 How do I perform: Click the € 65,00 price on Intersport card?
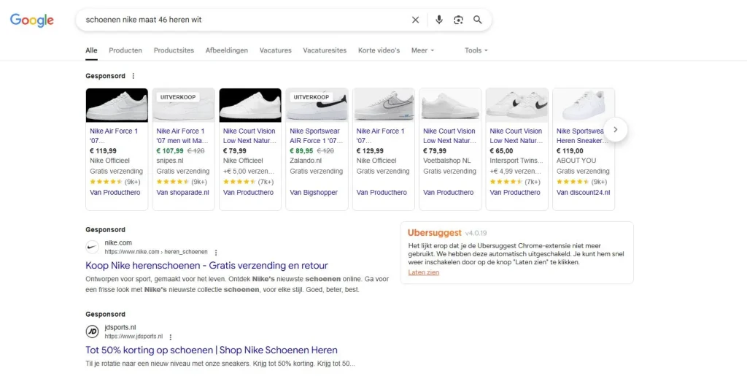coord(501,151)
